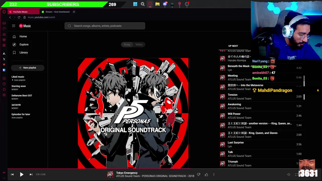Select Tension in the Up Next queue

[261, 97]
